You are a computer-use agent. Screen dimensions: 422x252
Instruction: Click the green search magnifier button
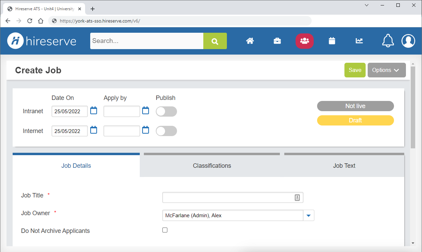point(215,41)
